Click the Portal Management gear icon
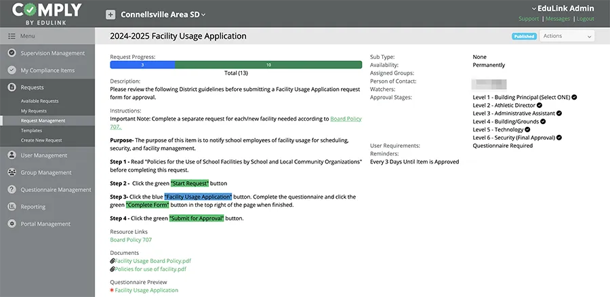 coord(12,224)
